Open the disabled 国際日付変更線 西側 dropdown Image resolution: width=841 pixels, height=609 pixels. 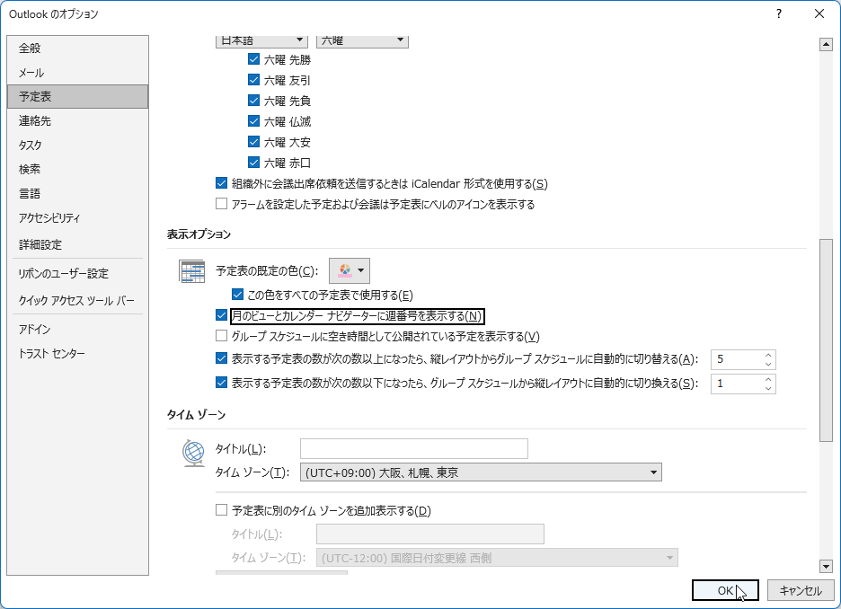click(497, 558)
